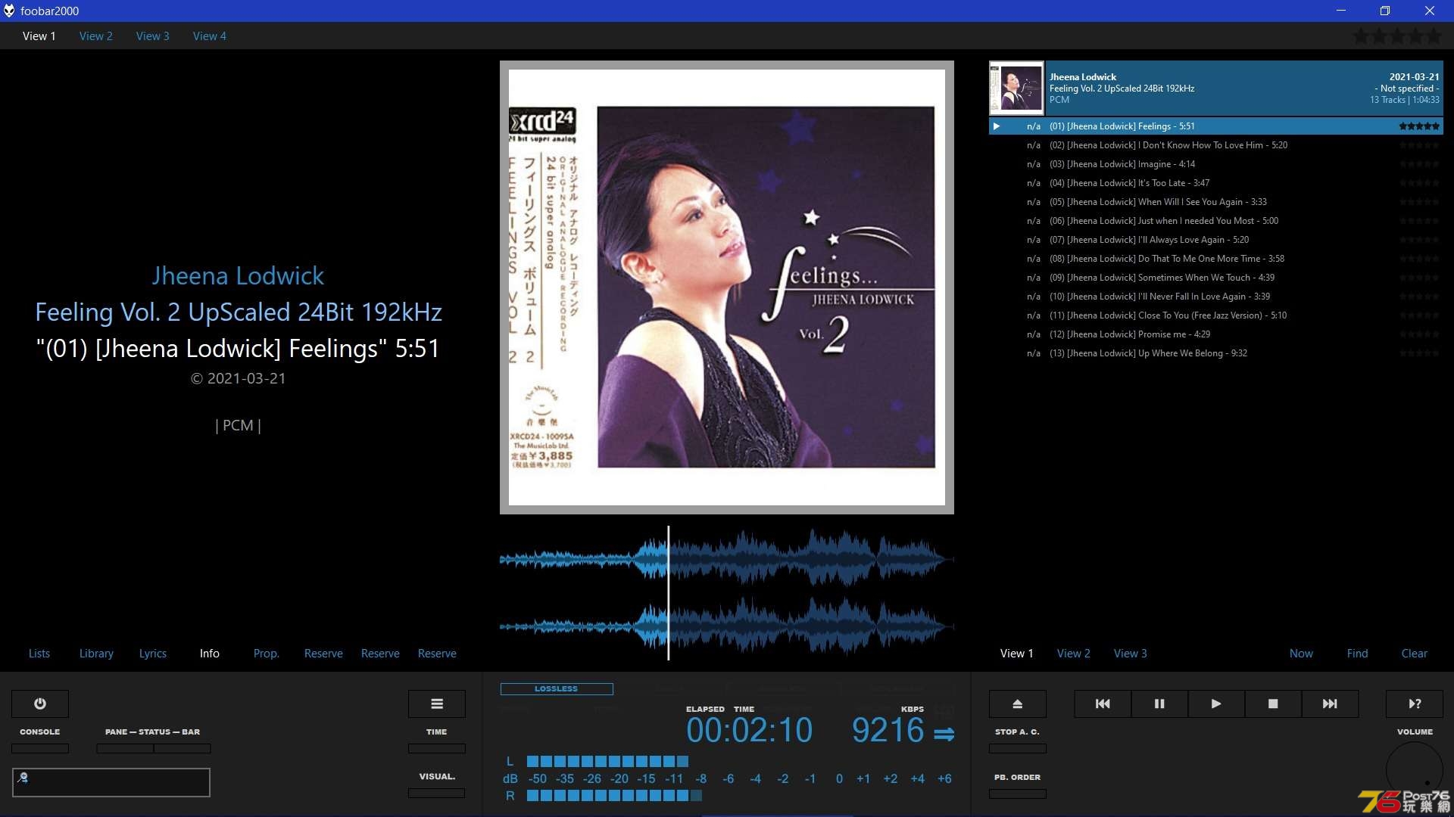The image size is (1454, 817).
Task: Click the now-playing arrow indicator on track 01
Action: coord(997,126)
